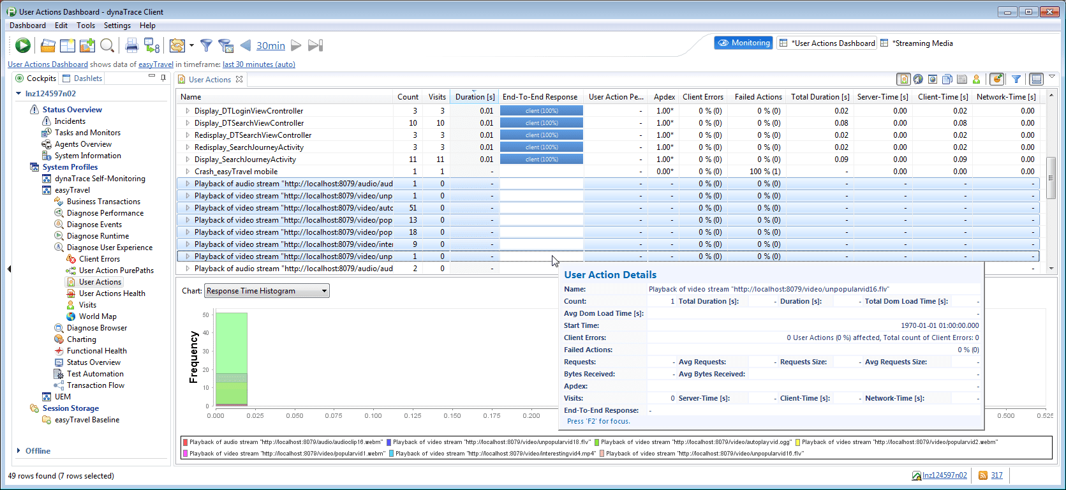Click the skip-to-latest timeframe arrow icon
The width and height of the screenshot is (1066, 490).
tap(315, 45)
